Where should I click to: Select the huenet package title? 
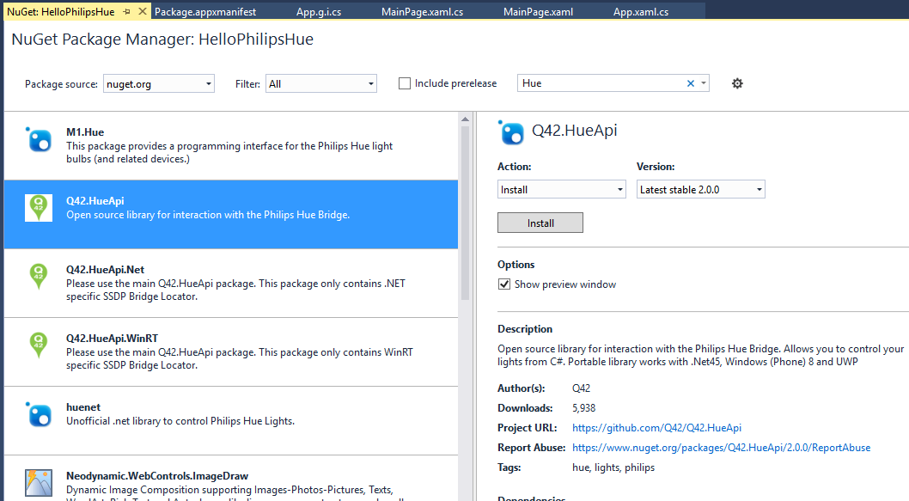pyautogui.click(x=82, y=407)
